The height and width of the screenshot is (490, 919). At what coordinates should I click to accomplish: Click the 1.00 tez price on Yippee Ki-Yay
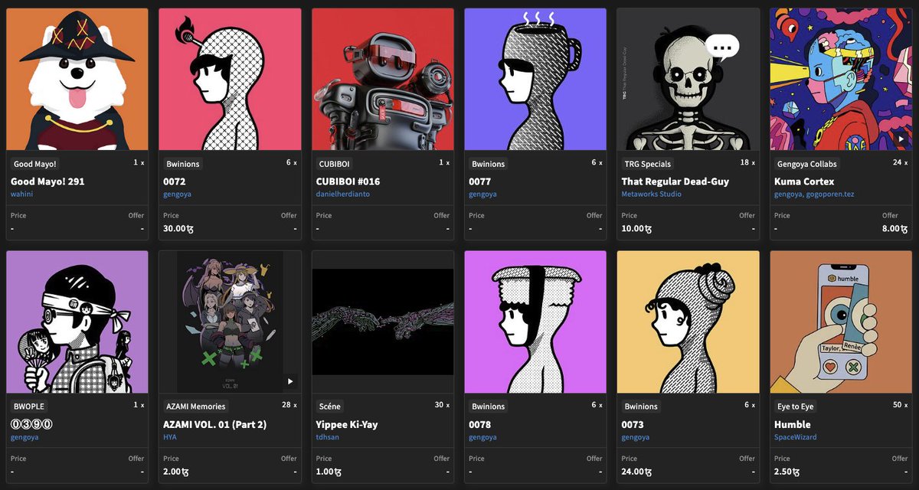[329, 471]
